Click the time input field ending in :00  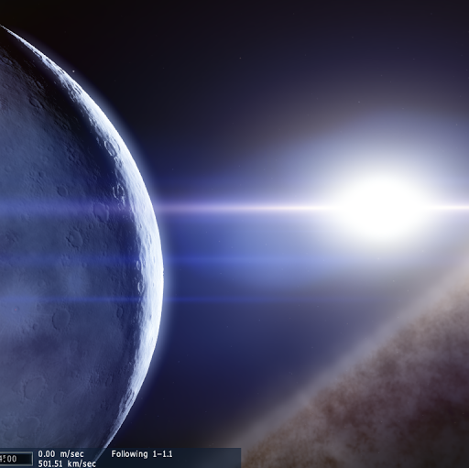coord(16,459)
